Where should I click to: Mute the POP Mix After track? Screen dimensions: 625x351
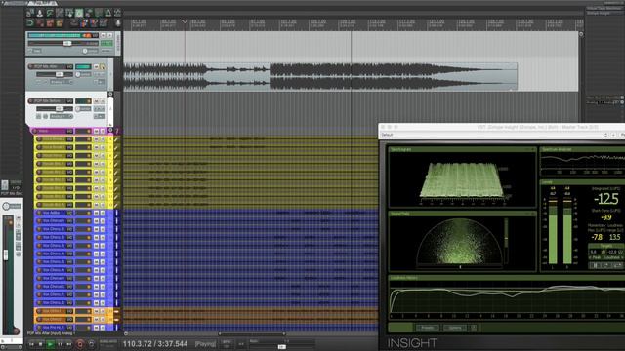(96, 66)
